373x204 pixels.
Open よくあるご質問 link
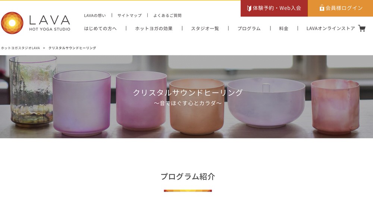(167, 15)
